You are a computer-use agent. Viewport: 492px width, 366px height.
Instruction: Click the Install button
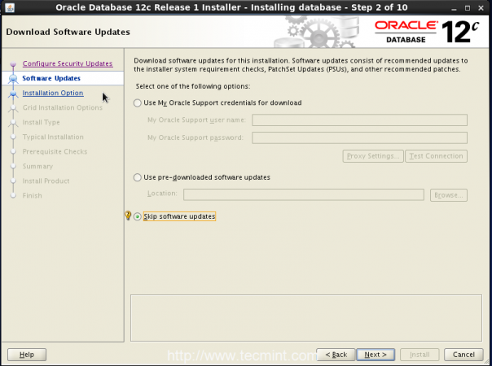[420, 355]
